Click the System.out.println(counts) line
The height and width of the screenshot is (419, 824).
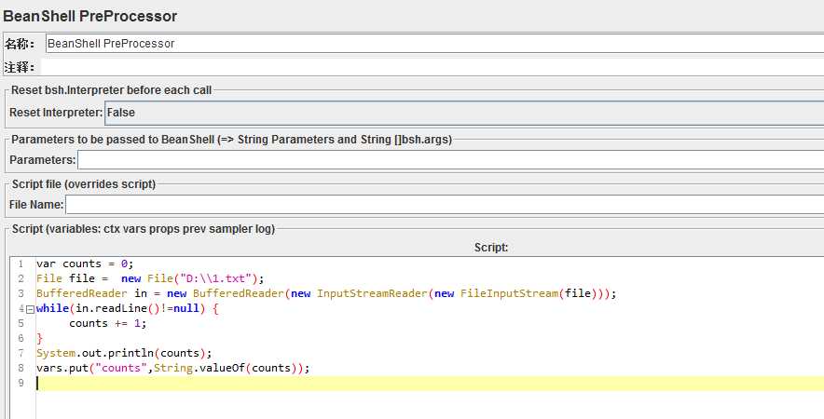coord(124,353)
